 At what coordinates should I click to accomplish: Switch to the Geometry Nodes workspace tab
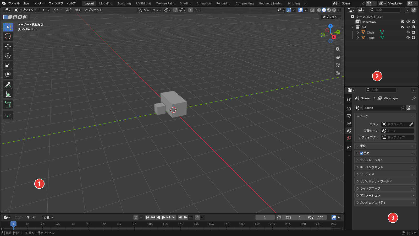click(270, 3)
